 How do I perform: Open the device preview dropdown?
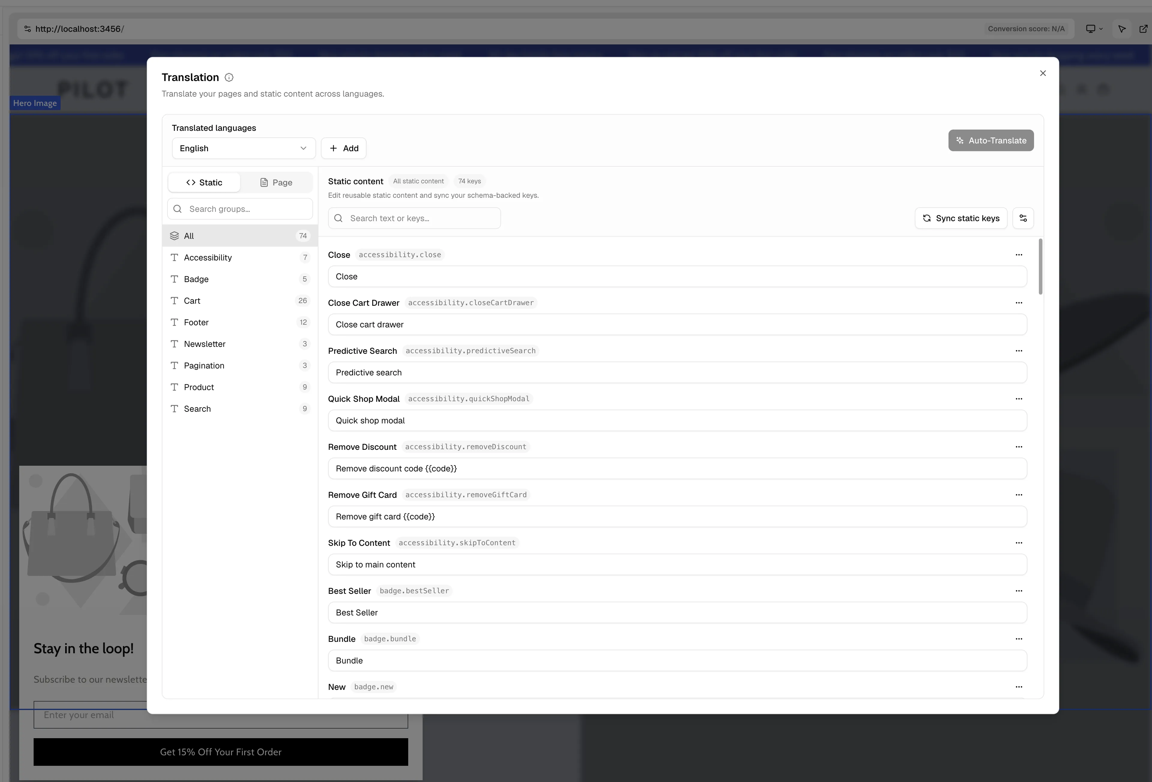(x=1094, y=29)
